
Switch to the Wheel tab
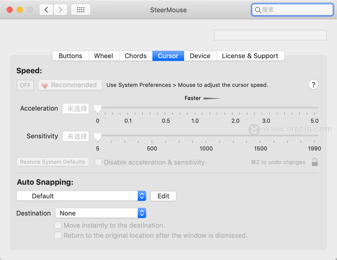click(103, 56)
